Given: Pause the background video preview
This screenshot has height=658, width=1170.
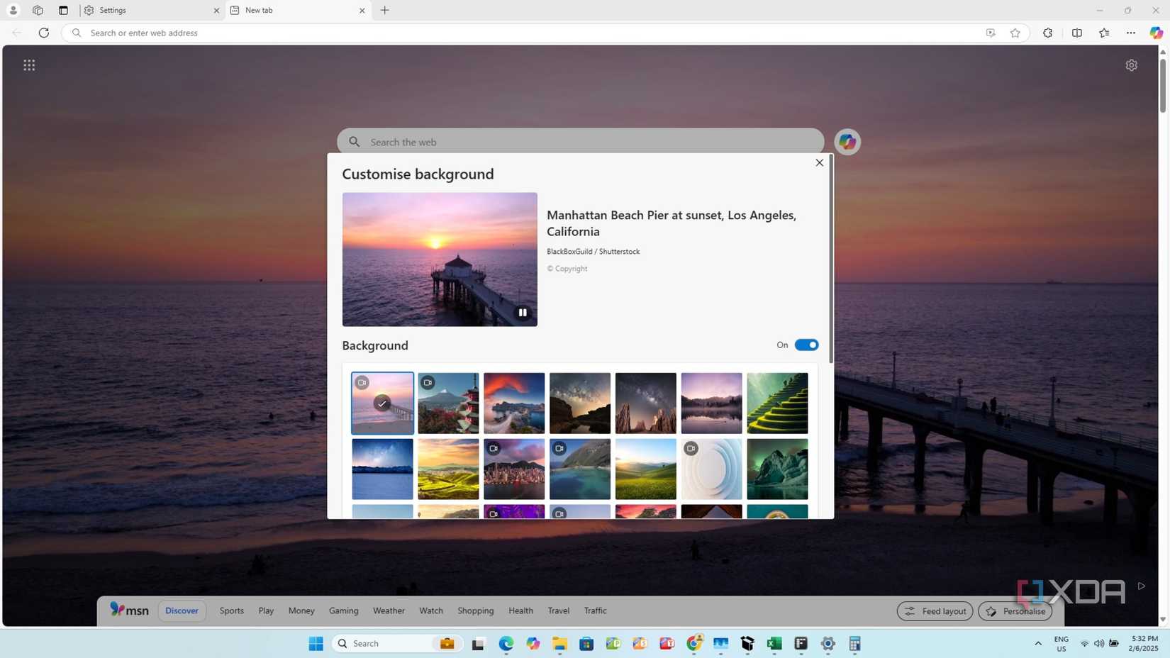Looking at the screenshot, I should (x=523, y=312).
